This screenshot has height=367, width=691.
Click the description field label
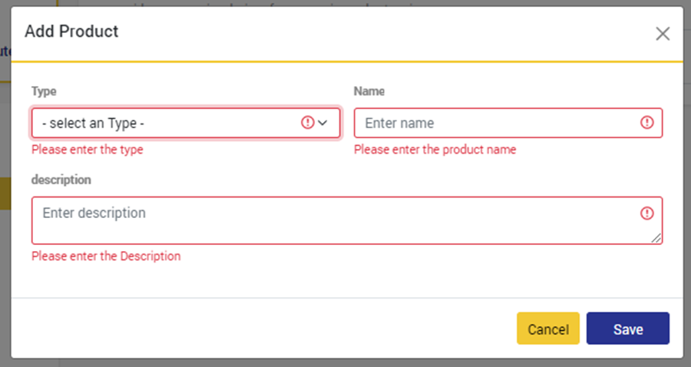[x=61, y=180]
